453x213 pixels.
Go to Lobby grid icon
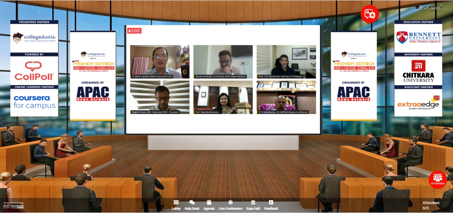coord(176,202)
